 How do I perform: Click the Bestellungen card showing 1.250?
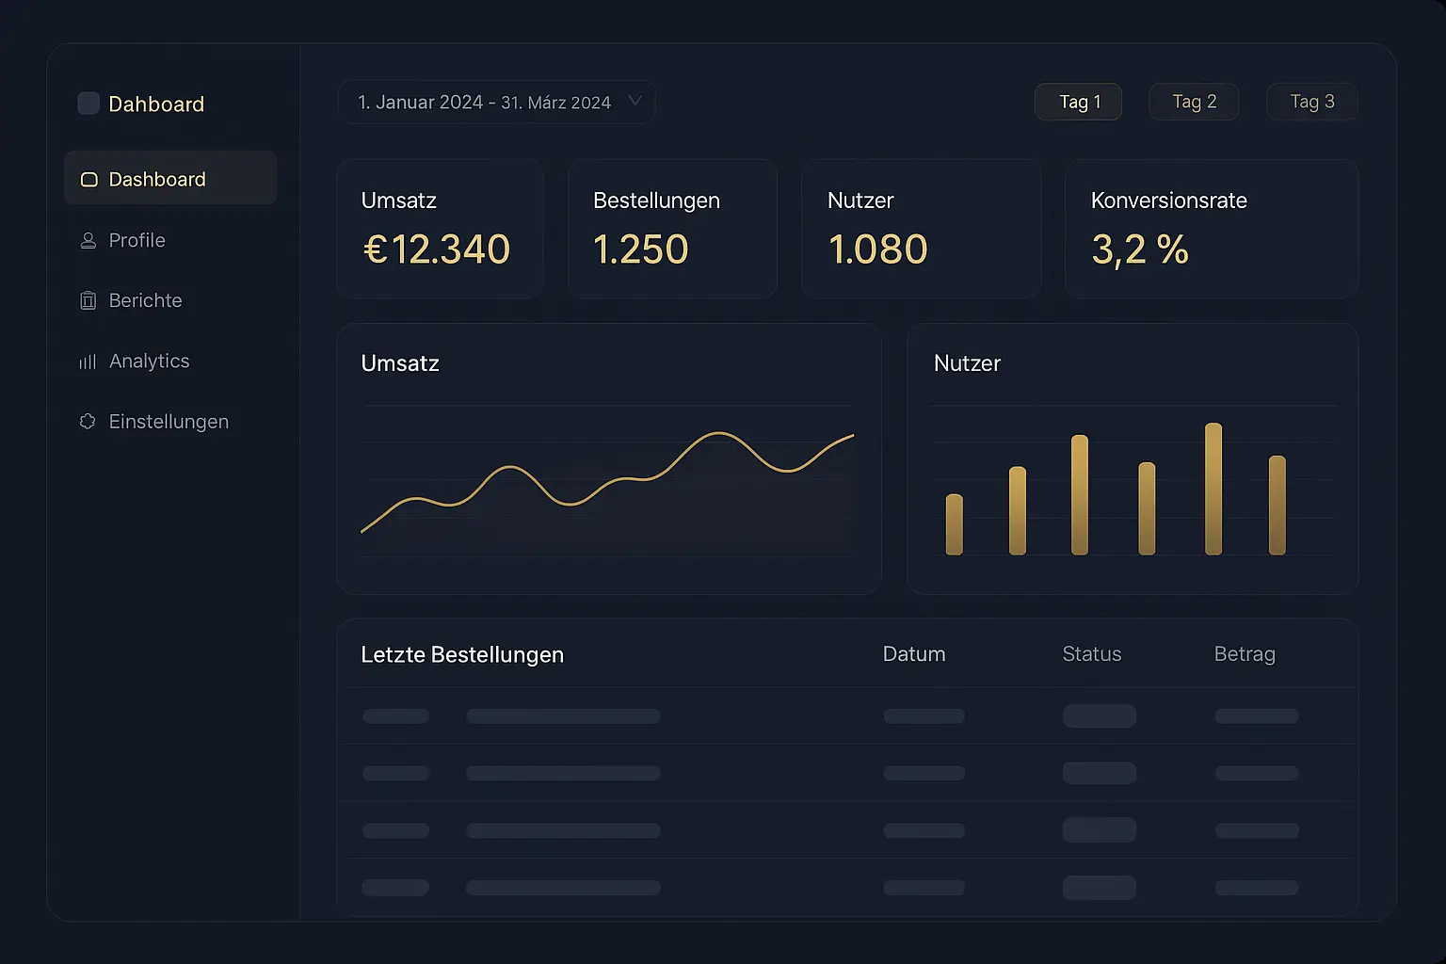[x=671, y=228]
